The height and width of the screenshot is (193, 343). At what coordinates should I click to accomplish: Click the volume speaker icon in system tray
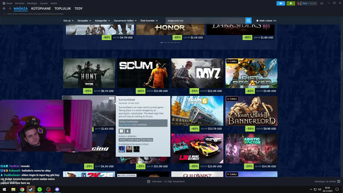319,190
